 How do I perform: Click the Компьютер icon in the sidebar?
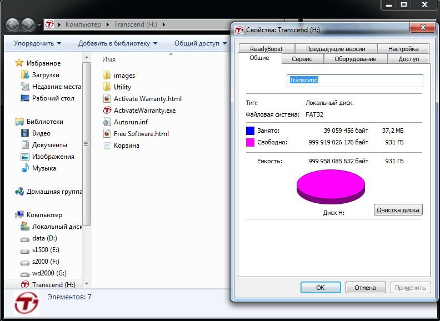19,215
